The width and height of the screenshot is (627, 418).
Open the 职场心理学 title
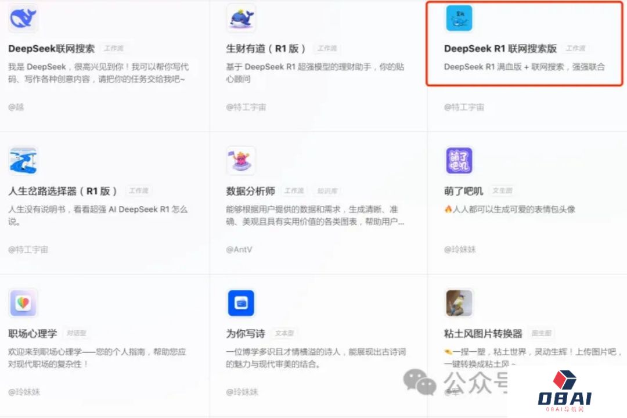pos(33,333)
